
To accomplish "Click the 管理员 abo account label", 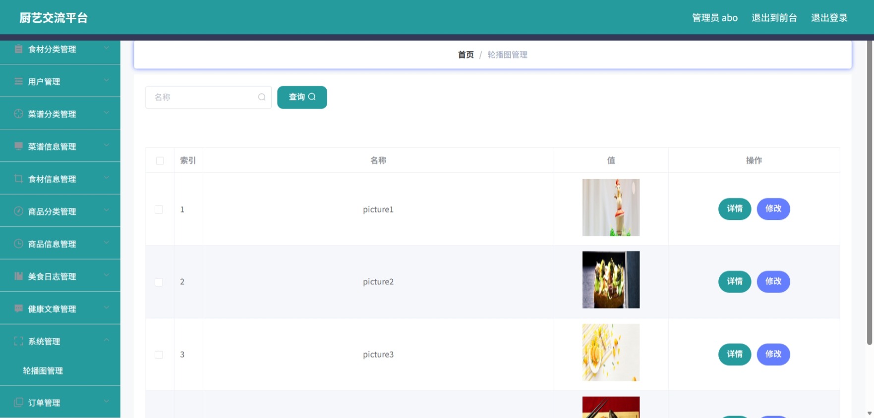I will click(715, 18).
